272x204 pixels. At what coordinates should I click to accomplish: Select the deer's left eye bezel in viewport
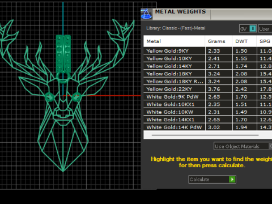point(49,97)
